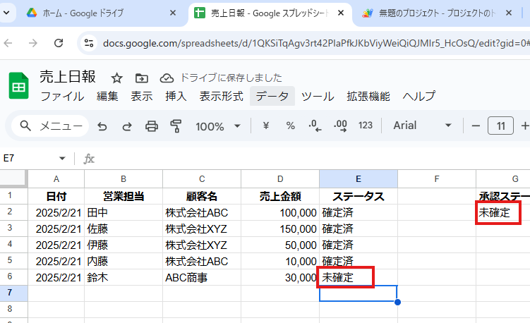Close the ホーム - Google ドライブ tab
The width and height of the screenshot is (530, 323).
pyautogui.click(x=173, y=13)
